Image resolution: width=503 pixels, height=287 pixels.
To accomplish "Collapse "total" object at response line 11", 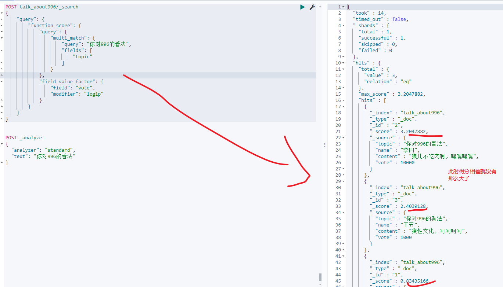I will pos(344,69).
